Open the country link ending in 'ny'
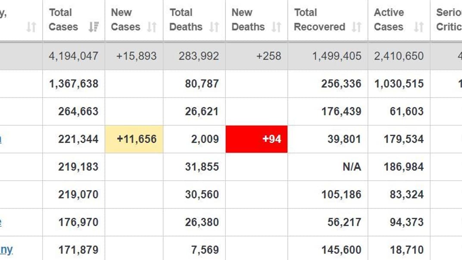462x260 pixels. 6,250
